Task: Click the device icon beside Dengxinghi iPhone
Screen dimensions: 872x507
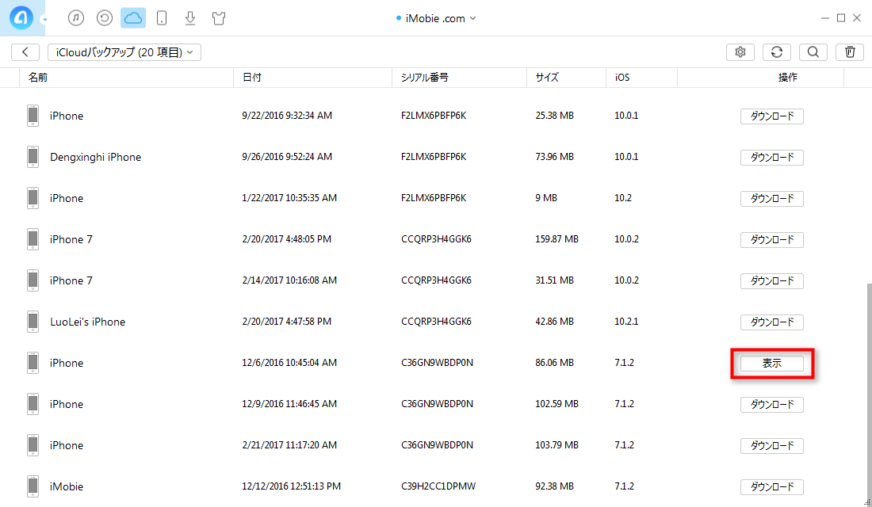Action: click(x=33, y=158)
